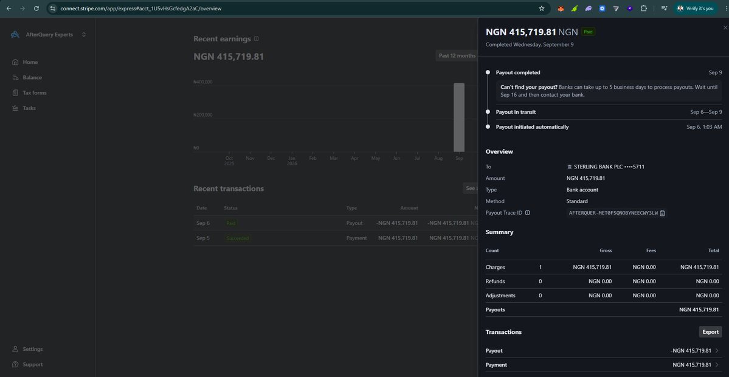729x377 pixels.
Task: Click the address bar URL
Action: tap(141, 9)
